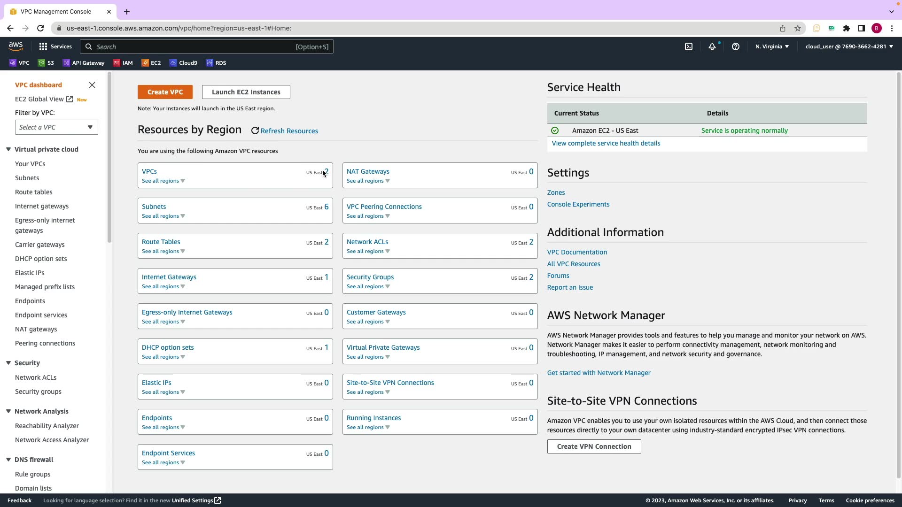Bookmark page with the star icon

pyautogui.click(x=798, y=28)
